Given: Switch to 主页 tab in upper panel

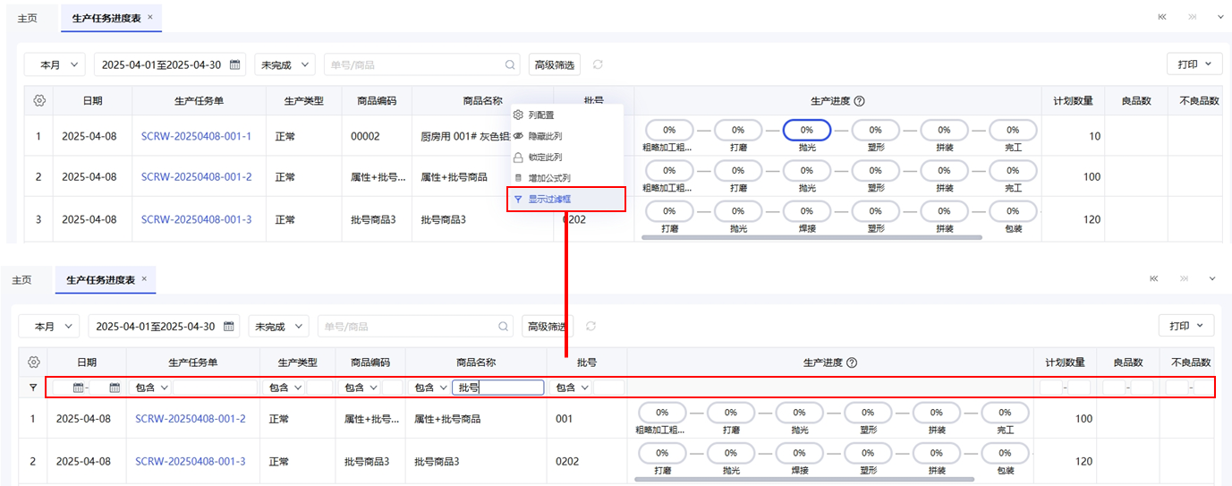Looking at the screenshot, I should point(28,18).
